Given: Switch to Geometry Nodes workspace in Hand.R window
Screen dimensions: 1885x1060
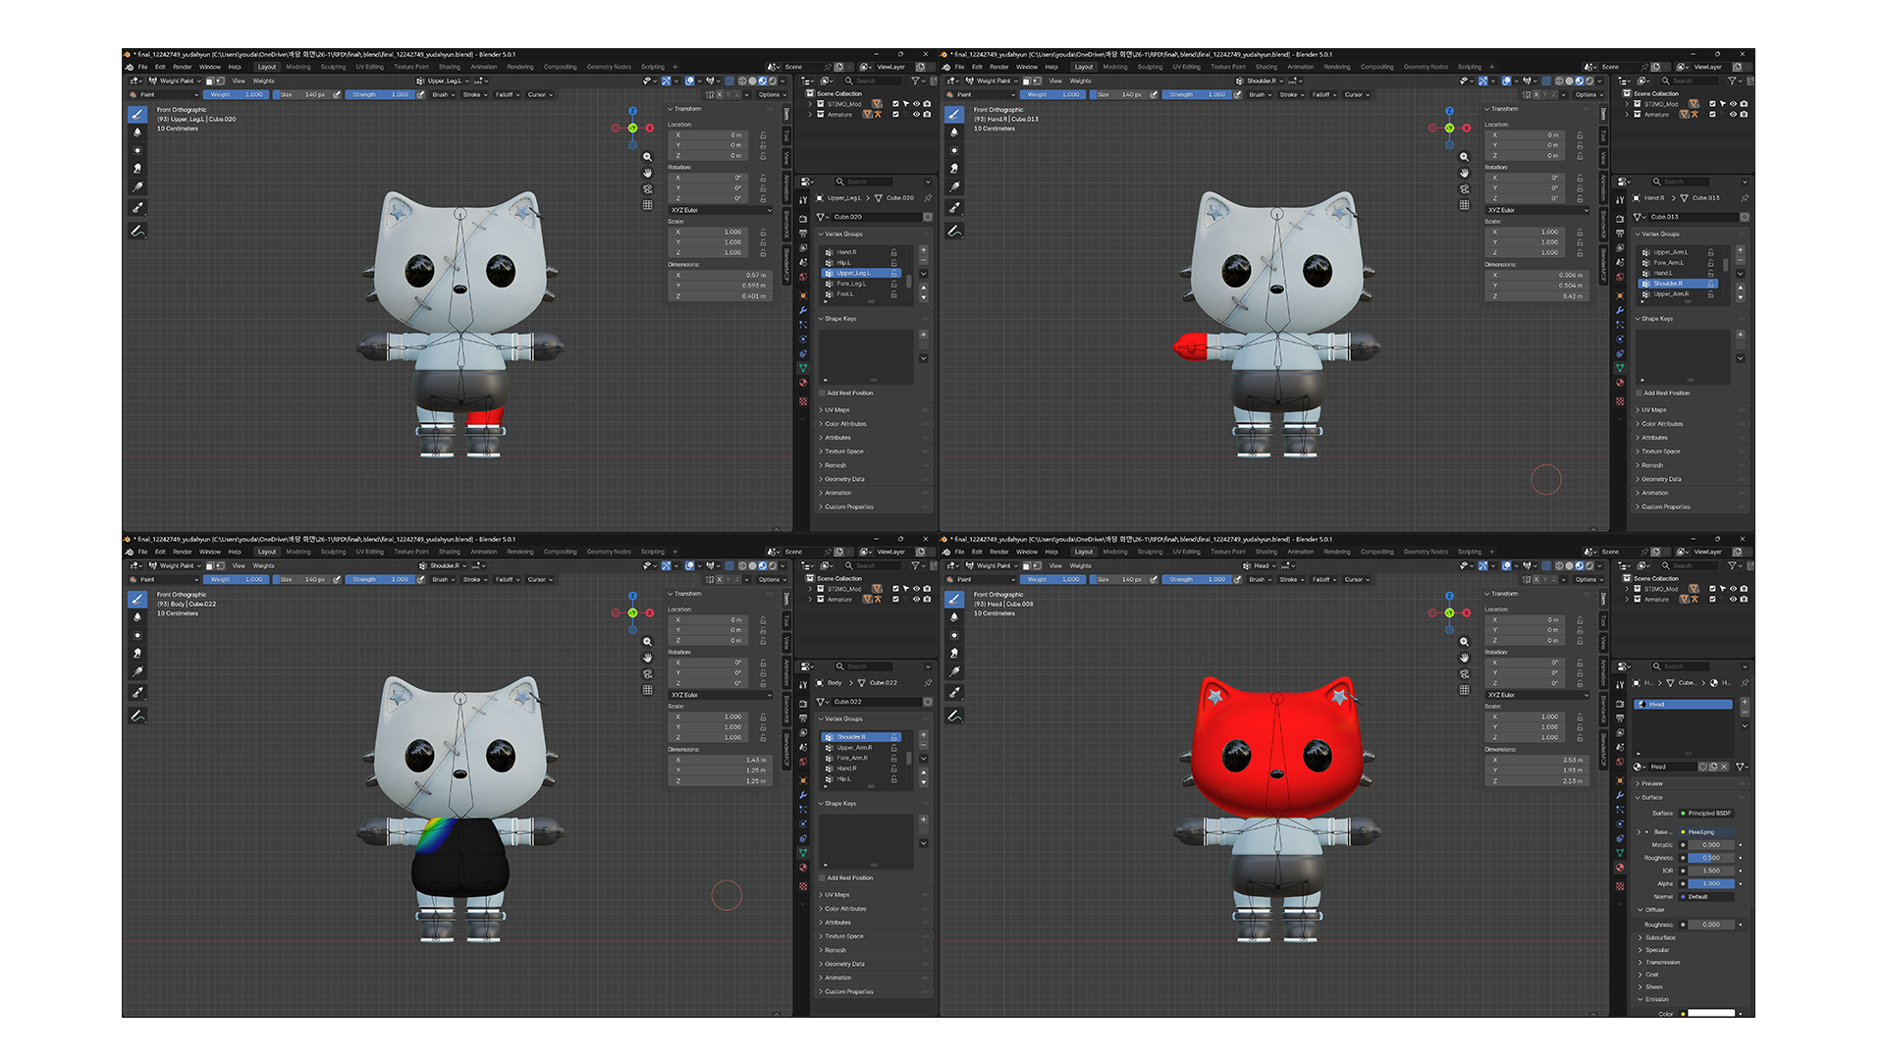Looking at the screenshot, I should 1426,67.
